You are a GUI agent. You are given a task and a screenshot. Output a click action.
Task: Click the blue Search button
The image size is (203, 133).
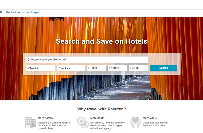[x=164, y=68]
